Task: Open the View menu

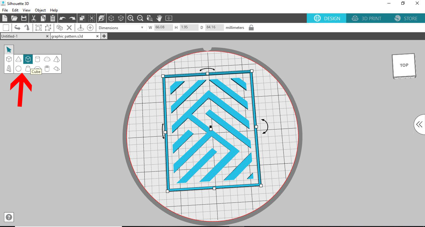Action: coord(26,10)
